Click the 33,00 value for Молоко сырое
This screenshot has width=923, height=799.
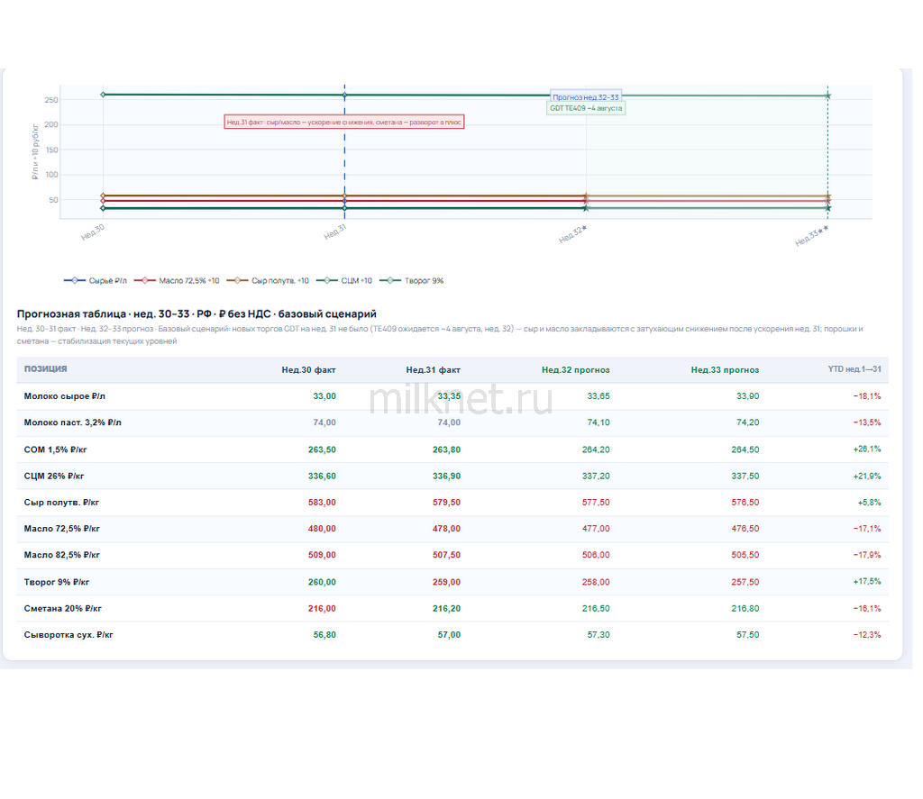pos(324,396)
